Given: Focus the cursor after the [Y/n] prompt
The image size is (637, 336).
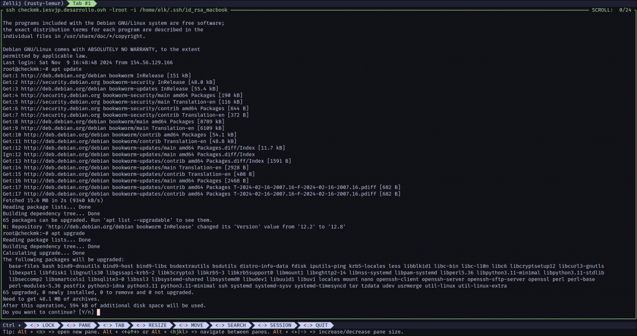Looking at the screenshot, I should [98, 312].
